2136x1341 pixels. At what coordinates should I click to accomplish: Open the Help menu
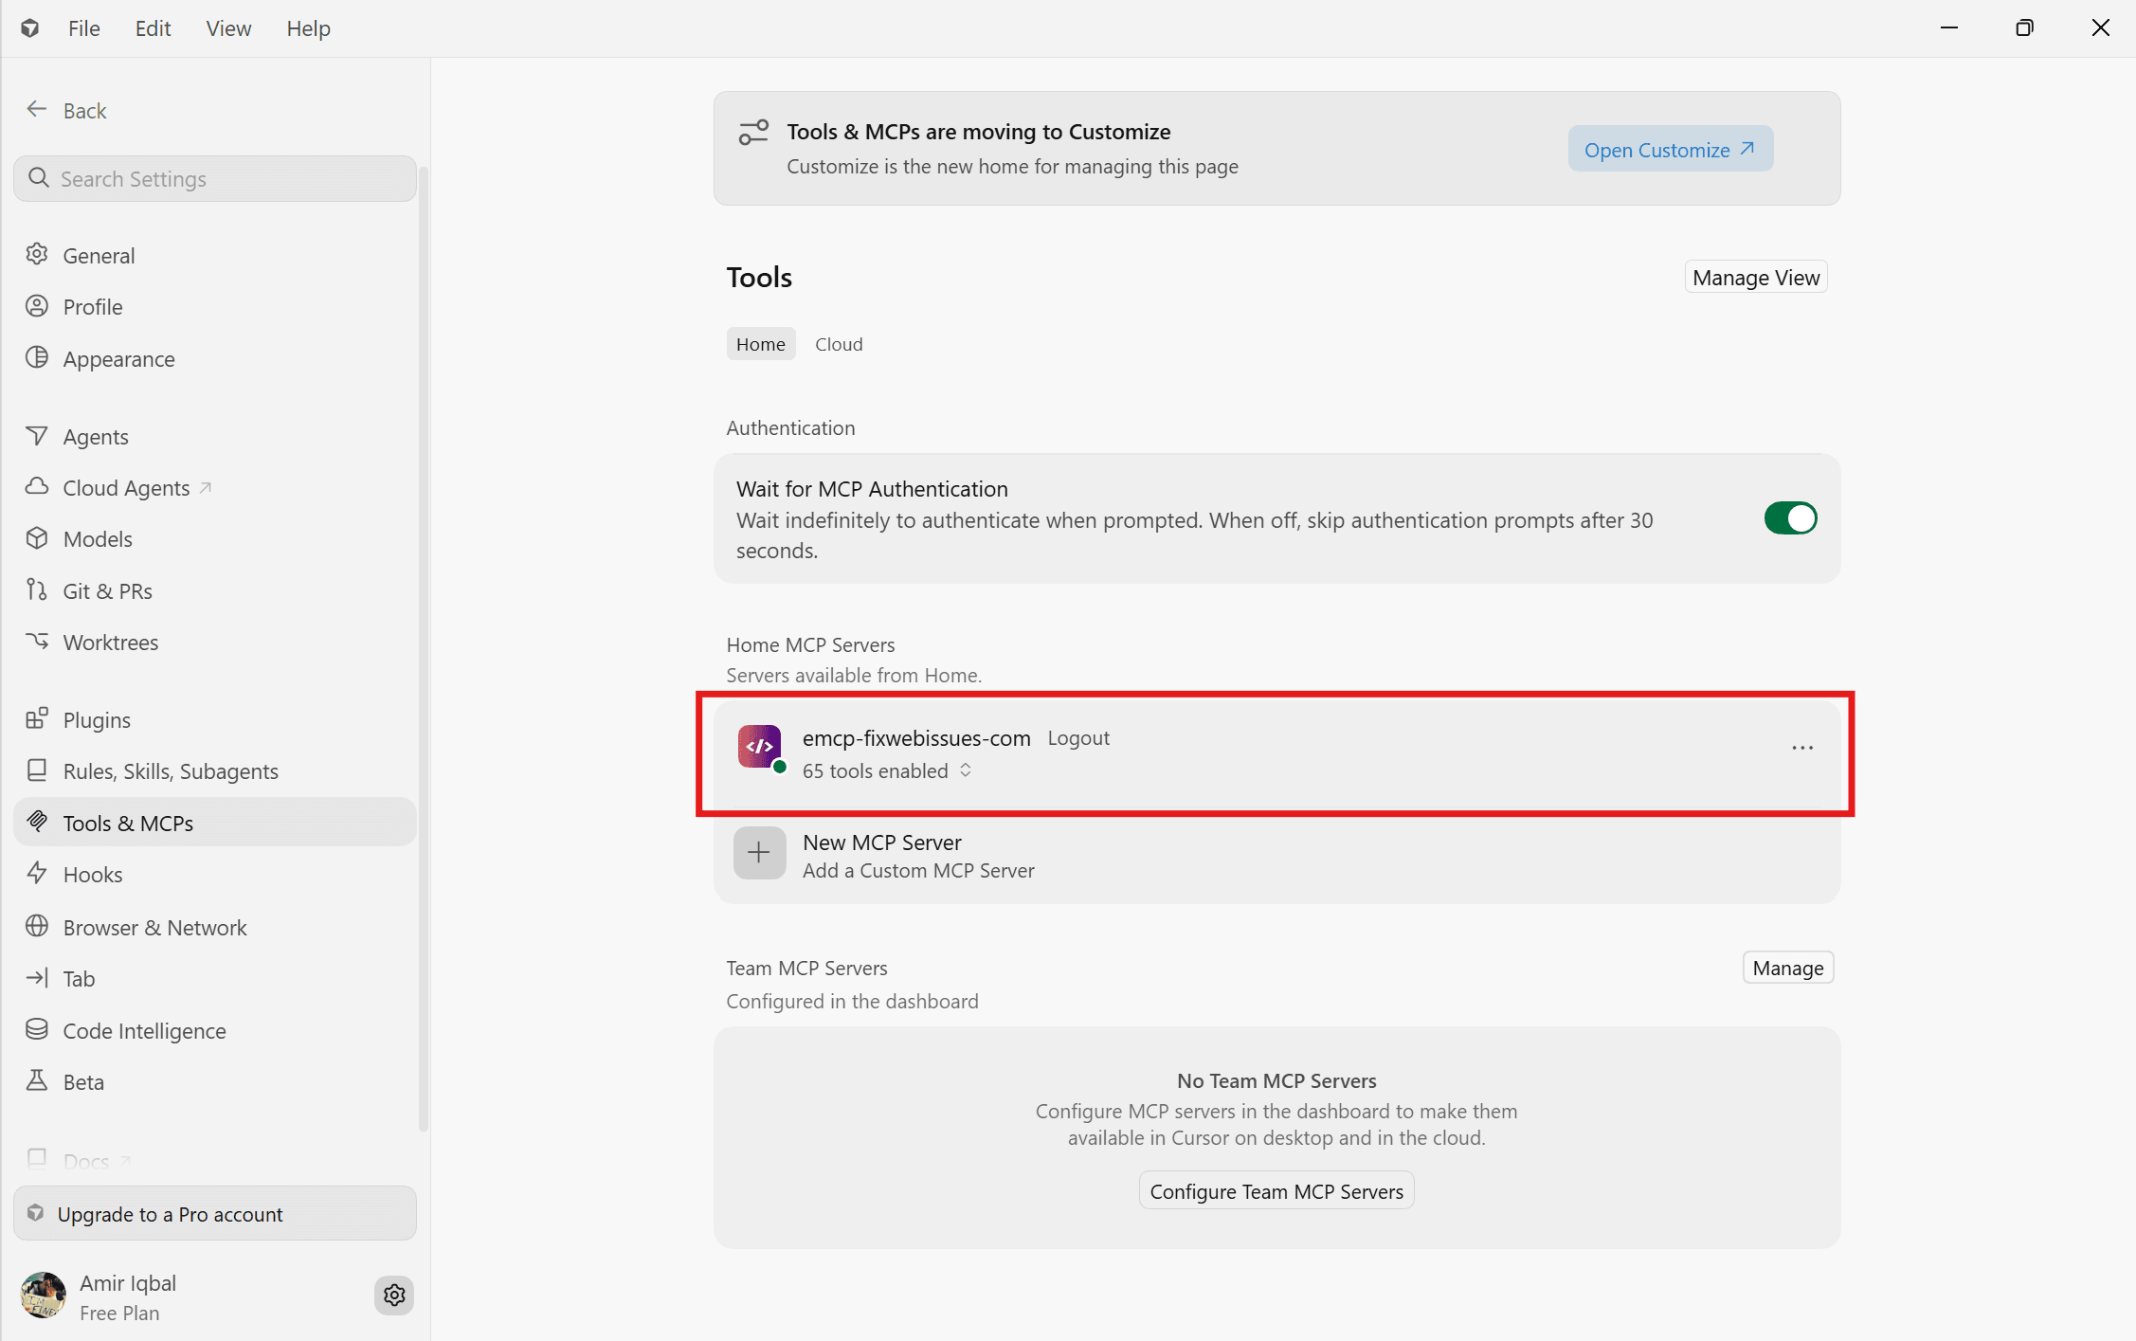pos(309,28)
